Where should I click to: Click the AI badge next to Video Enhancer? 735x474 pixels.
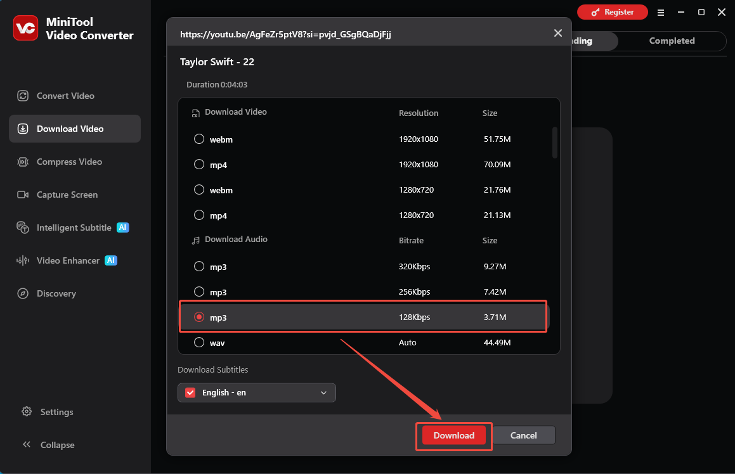[110, 260]
